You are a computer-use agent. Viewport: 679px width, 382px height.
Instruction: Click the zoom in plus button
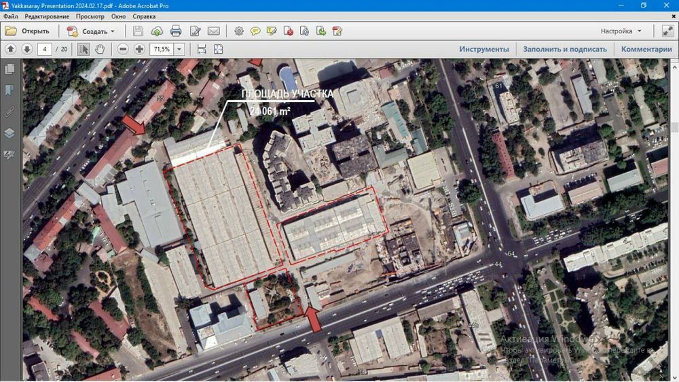(x=139, y=49)
